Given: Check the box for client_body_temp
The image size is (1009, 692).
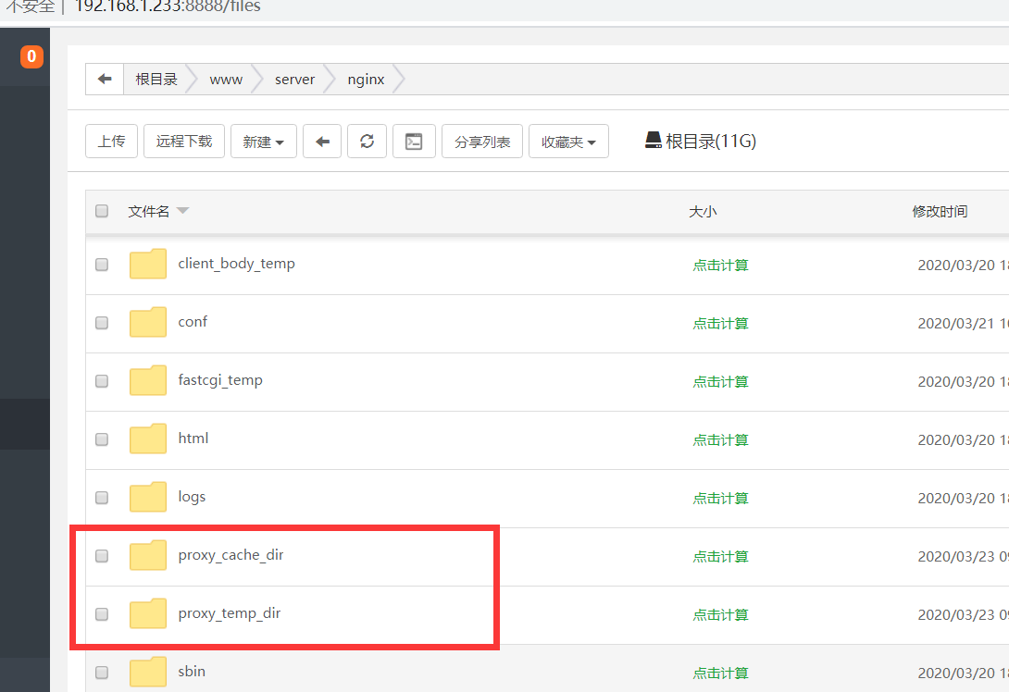Looking at the screenshot, I should point(102,265).
